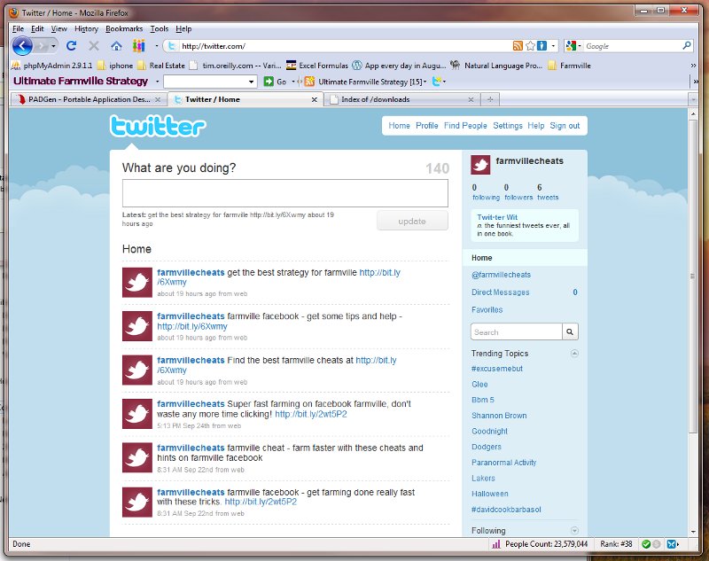Close the Index of /downloads tab

[x=471, y=99]
